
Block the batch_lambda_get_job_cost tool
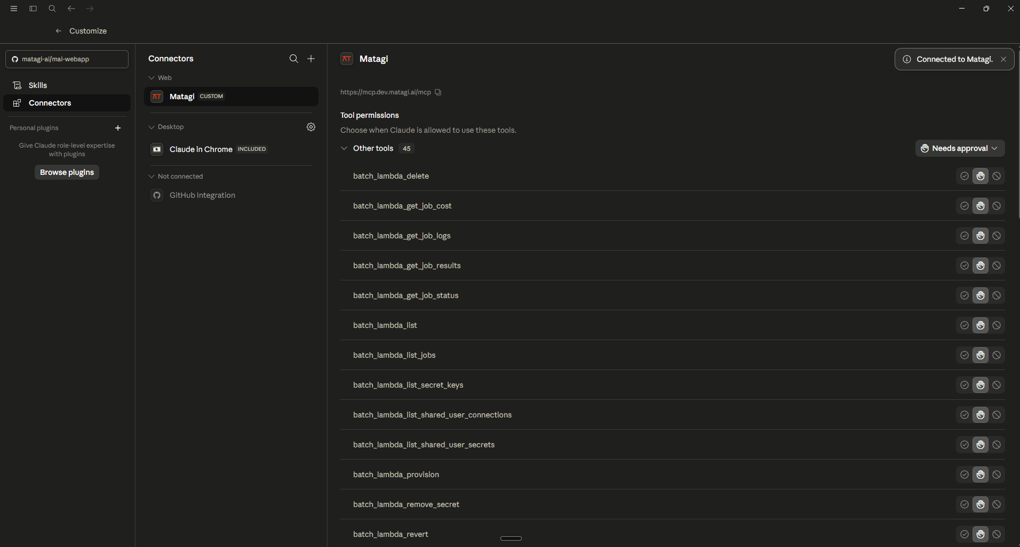pyautogui.click(x=997, y=206)
